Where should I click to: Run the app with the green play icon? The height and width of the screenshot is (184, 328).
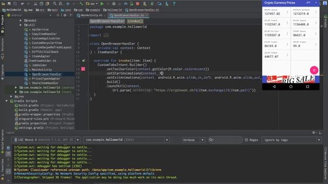[102, 4]
